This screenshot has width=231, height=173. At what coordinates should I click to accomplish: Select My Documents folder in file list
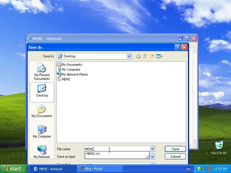coord(70,64)
